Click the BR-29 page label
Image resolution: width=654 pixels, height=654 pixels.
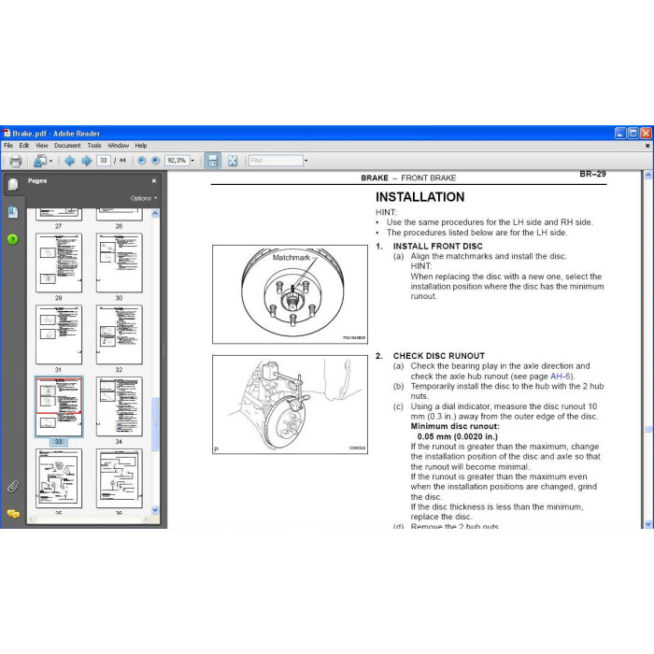point(592,174)
